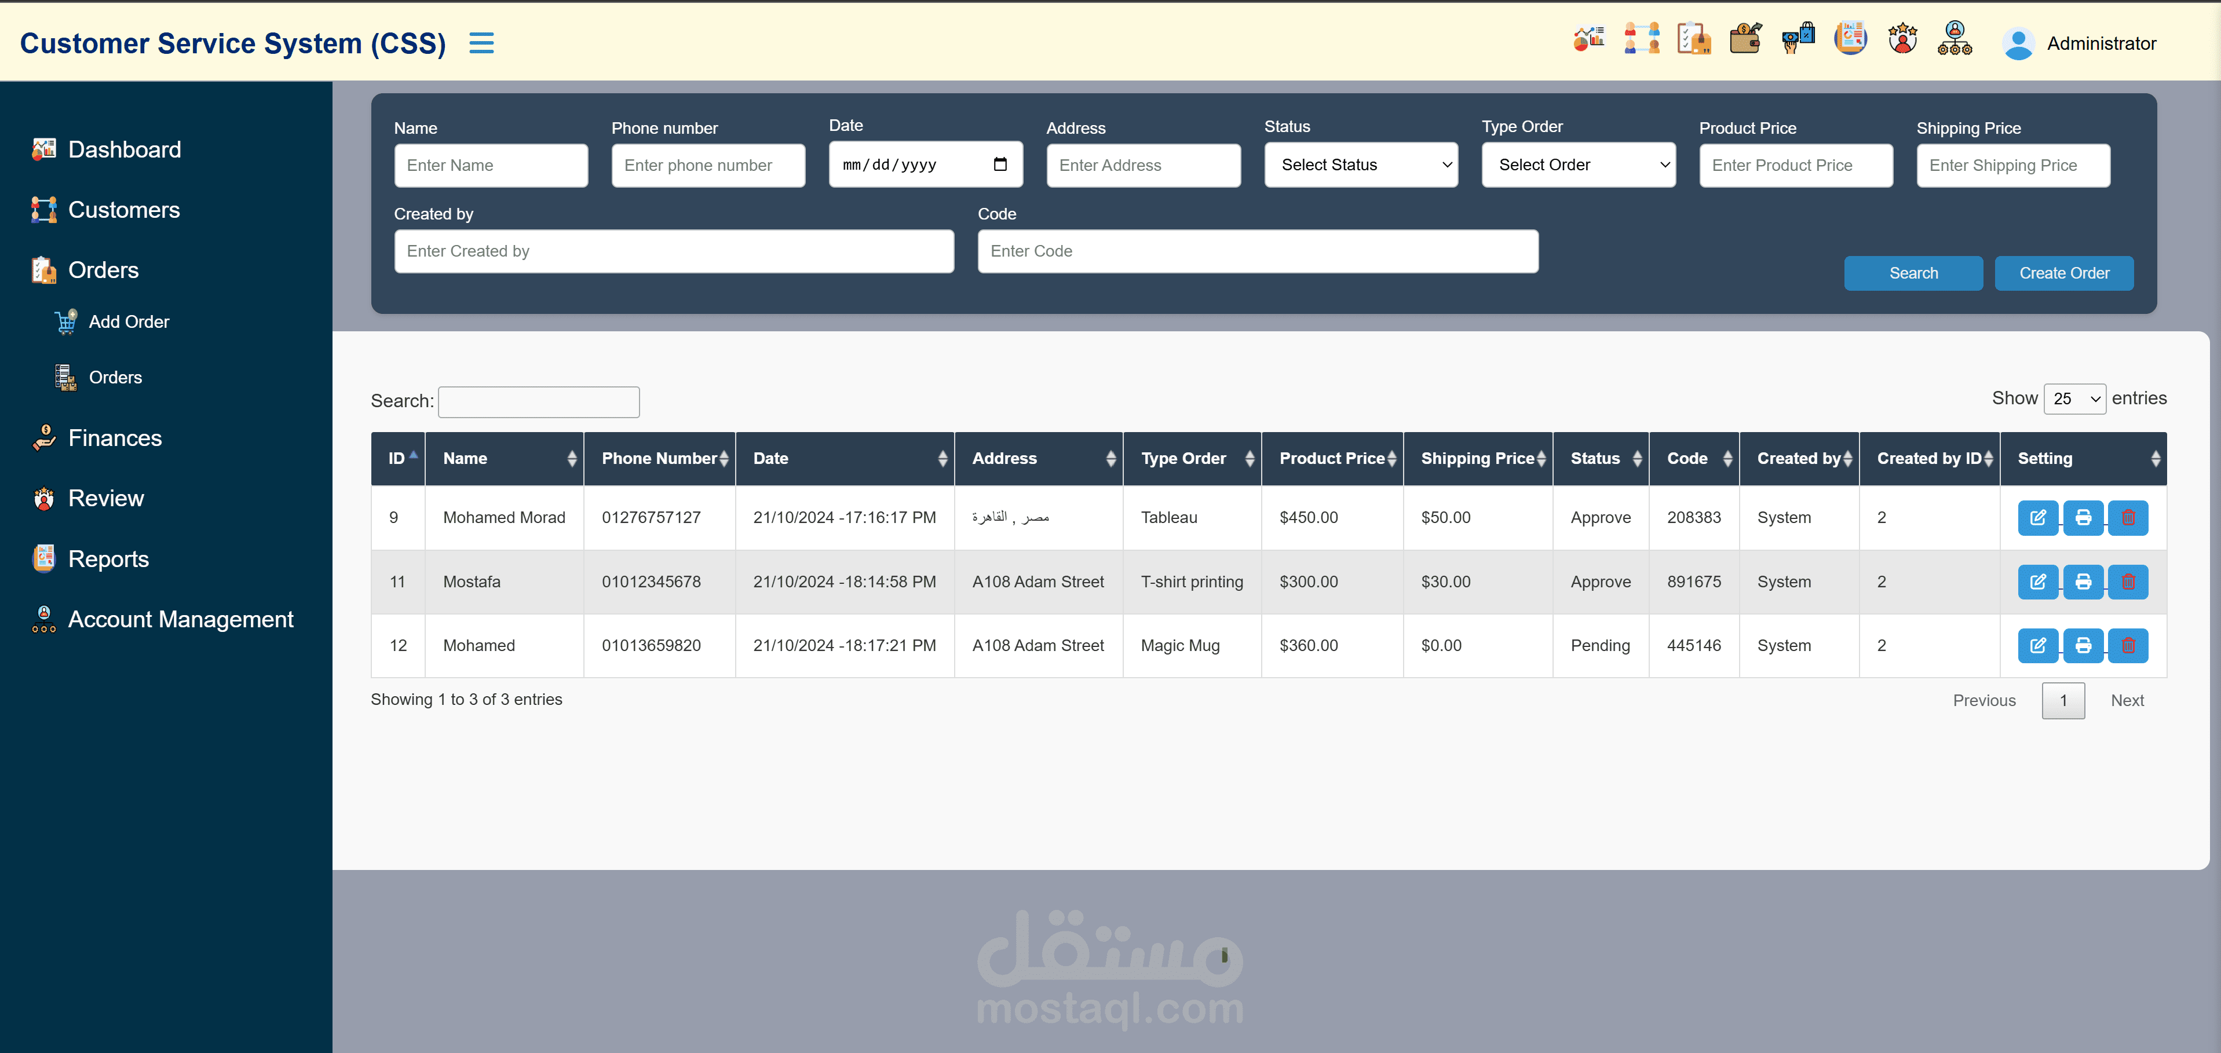Viewport: 2221px width, 1053px height.
Task: Open the sidebar hamburger menu icon
Action: pyautogui.click(x=481, y=42)
